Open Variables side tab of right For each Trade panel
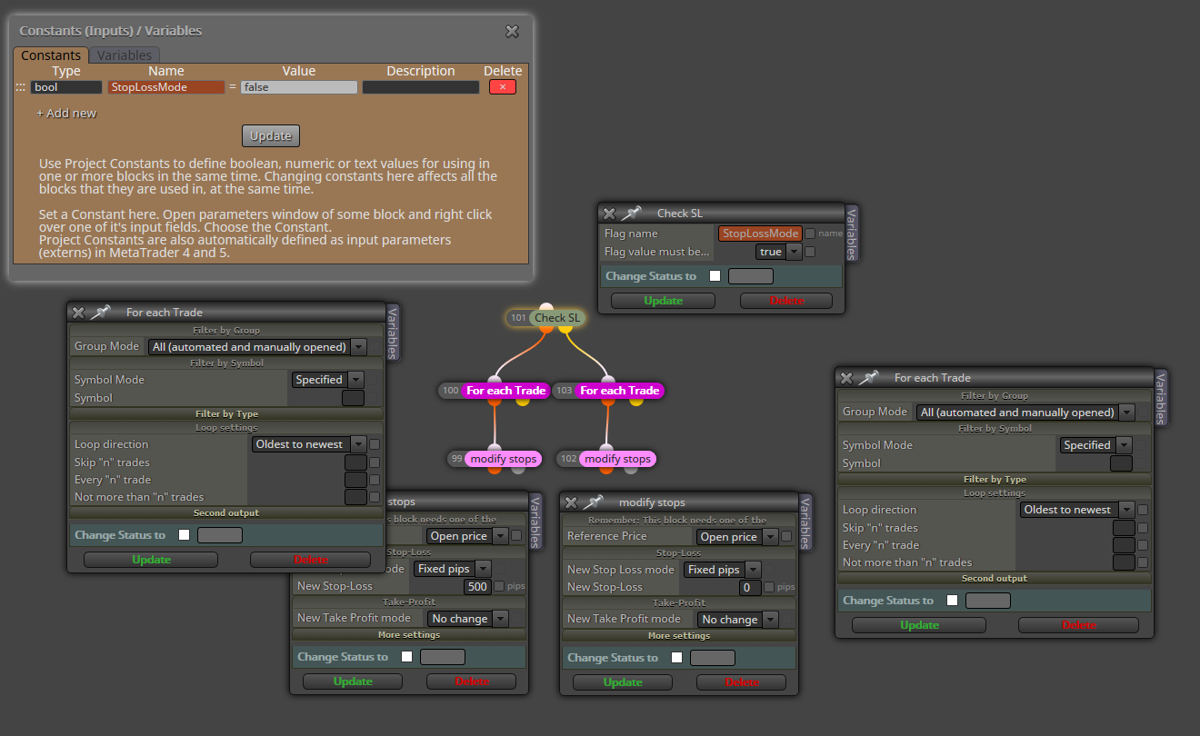Screen dimensions: 1200x736 tap(1161, 397)
